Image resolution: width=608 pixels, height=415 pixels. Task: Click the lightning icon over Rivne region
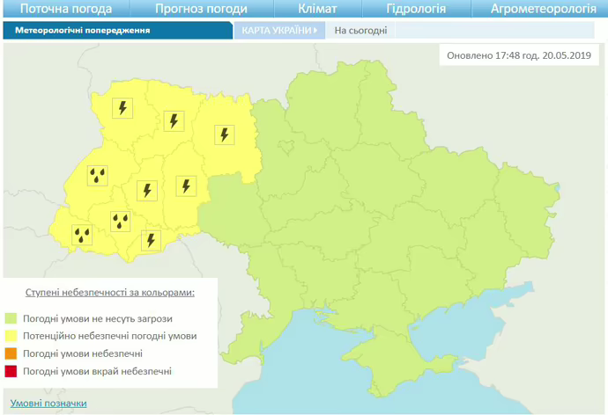coord(174,120)
